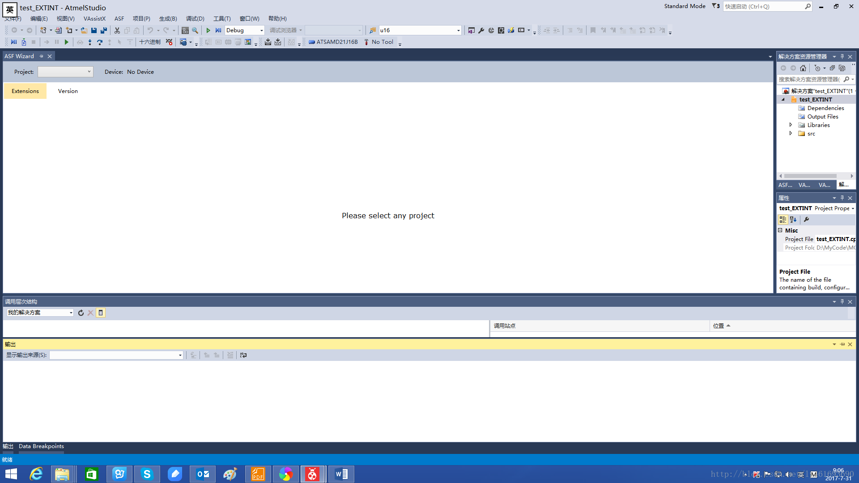Toggle Categorized view in Properties panel
The image size is (859, 483).
[783, 220]
